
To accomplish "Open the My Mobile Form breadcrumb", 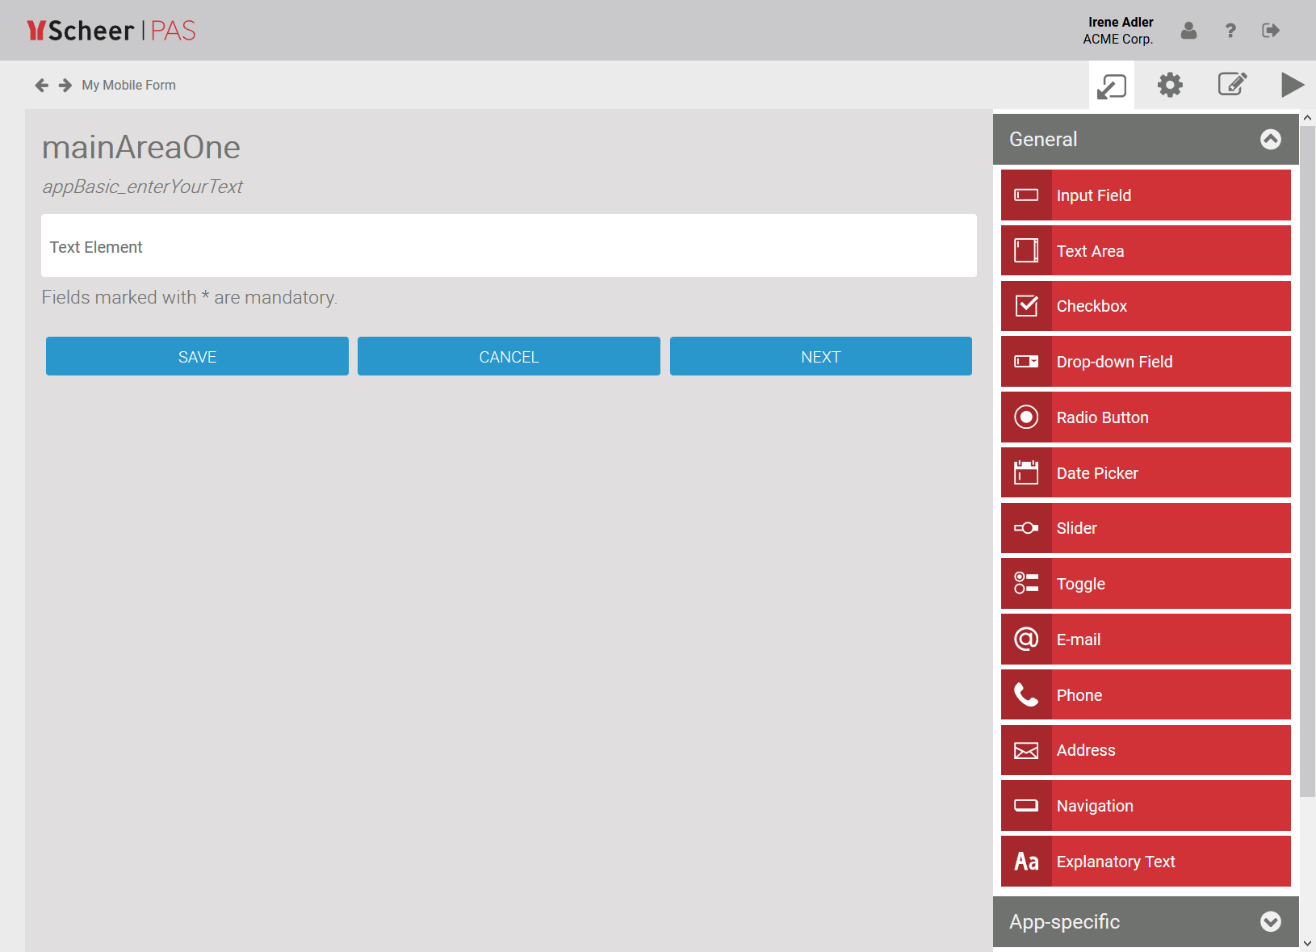I will pos(128,84).
